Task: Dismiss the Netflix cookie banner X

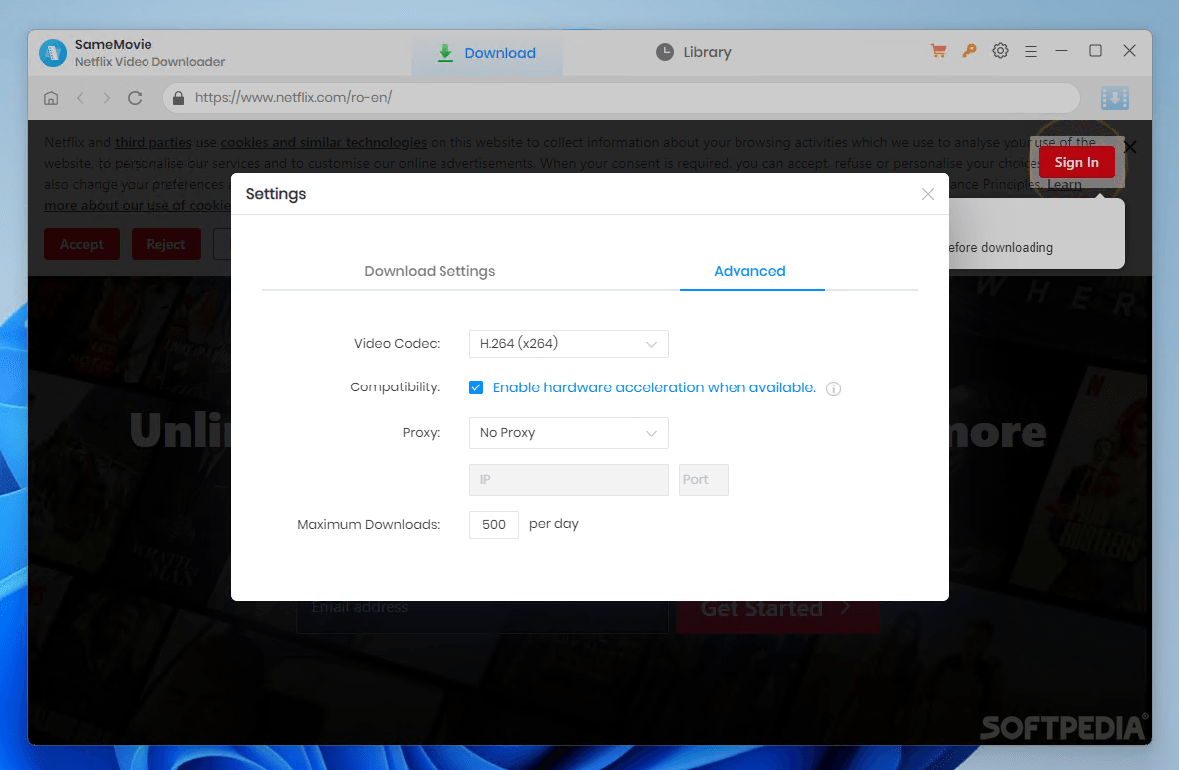Action: click(x=1130, y=147)
